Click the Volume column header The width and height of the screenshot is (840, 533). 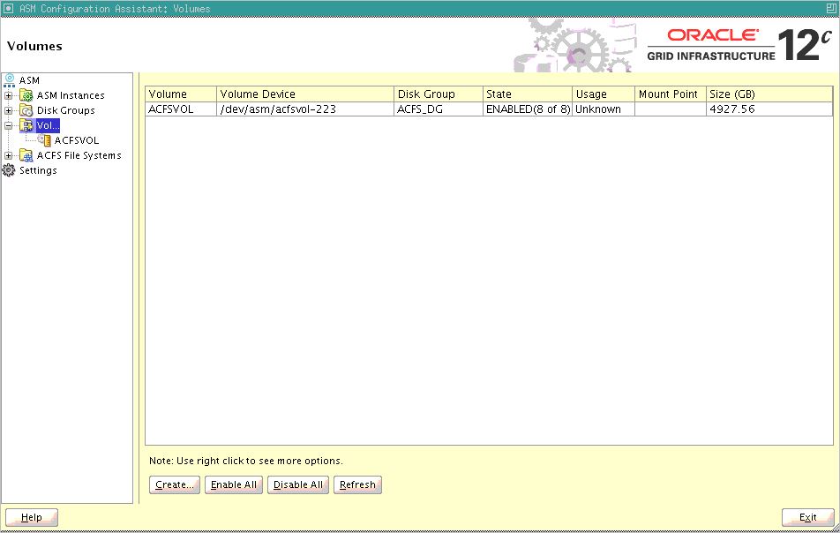point(181,94)
